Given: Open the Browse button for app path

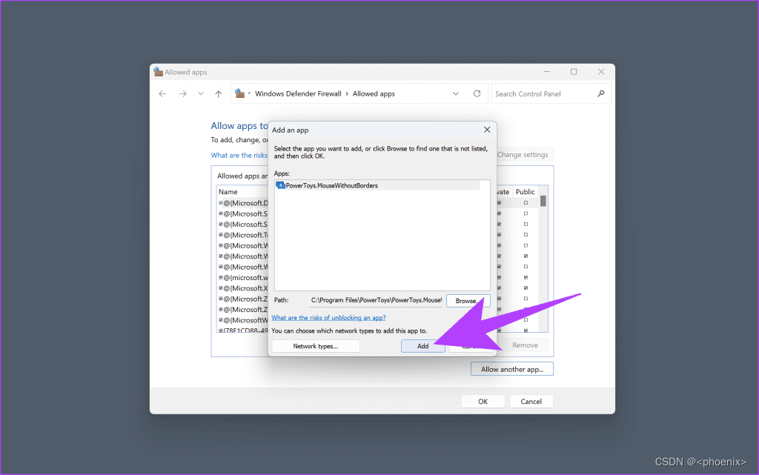Looking at the screenshot, I should (x=468, y=301).
